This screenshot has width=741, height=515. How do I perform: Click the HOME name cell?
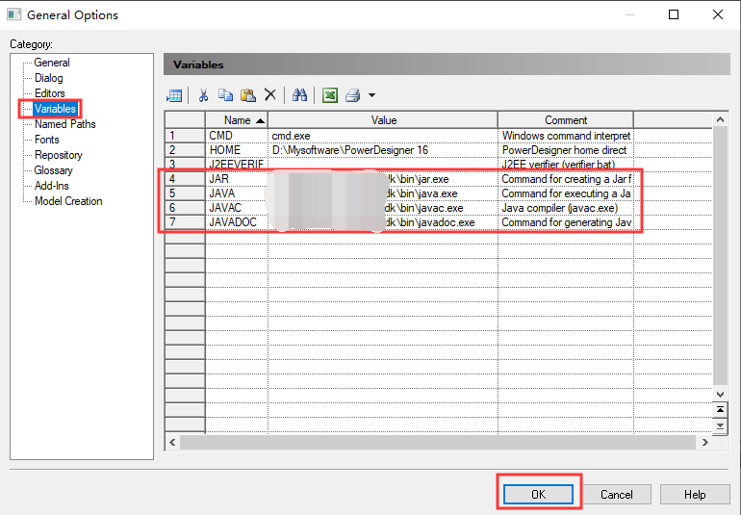click(x=237, y=150)
